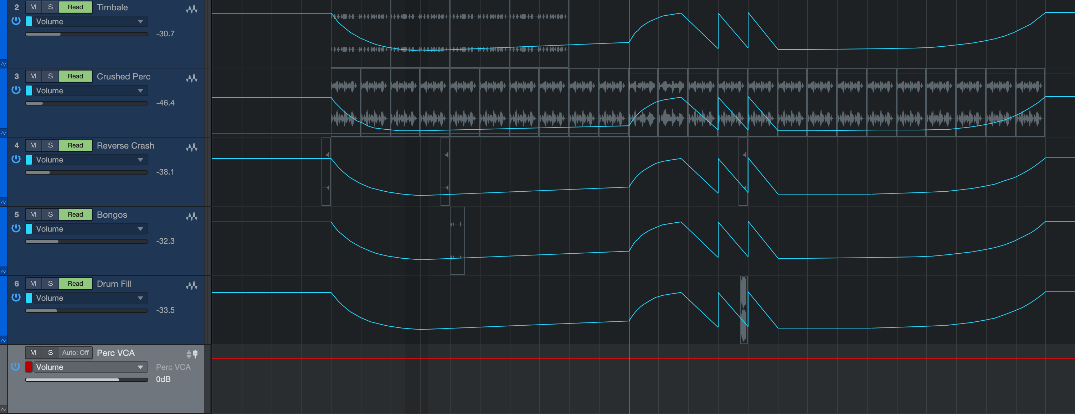
Task: Click the Bongos track waveform icon
Action: [x=191, y=216]
